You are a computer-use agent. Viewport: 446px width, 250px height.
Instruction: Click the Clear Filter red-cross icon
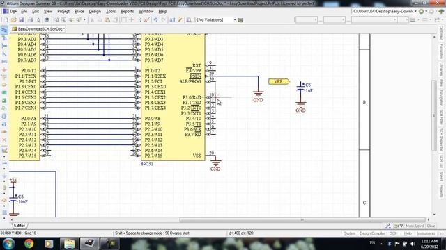tap(146, 20)
